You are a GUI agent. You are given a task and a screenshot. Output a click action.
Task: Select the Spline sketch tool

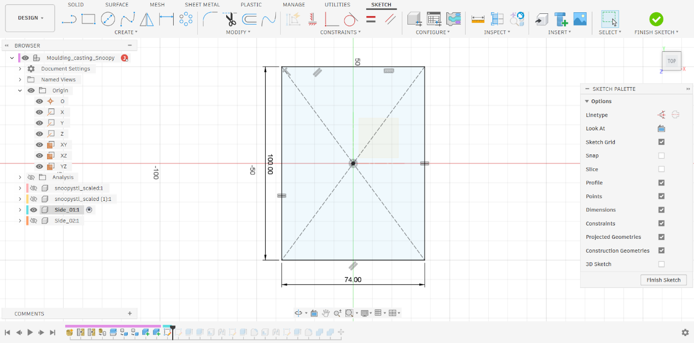pyautogui.click(x=127, y=20)
